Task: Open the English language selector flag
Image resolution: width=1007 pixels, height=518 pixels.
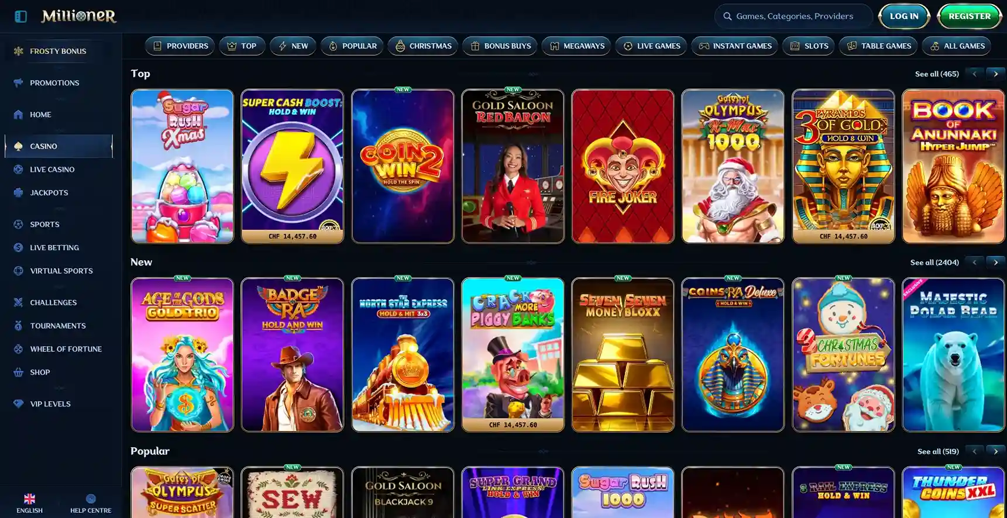Action: pyautogui.click(x=29, y=499)
